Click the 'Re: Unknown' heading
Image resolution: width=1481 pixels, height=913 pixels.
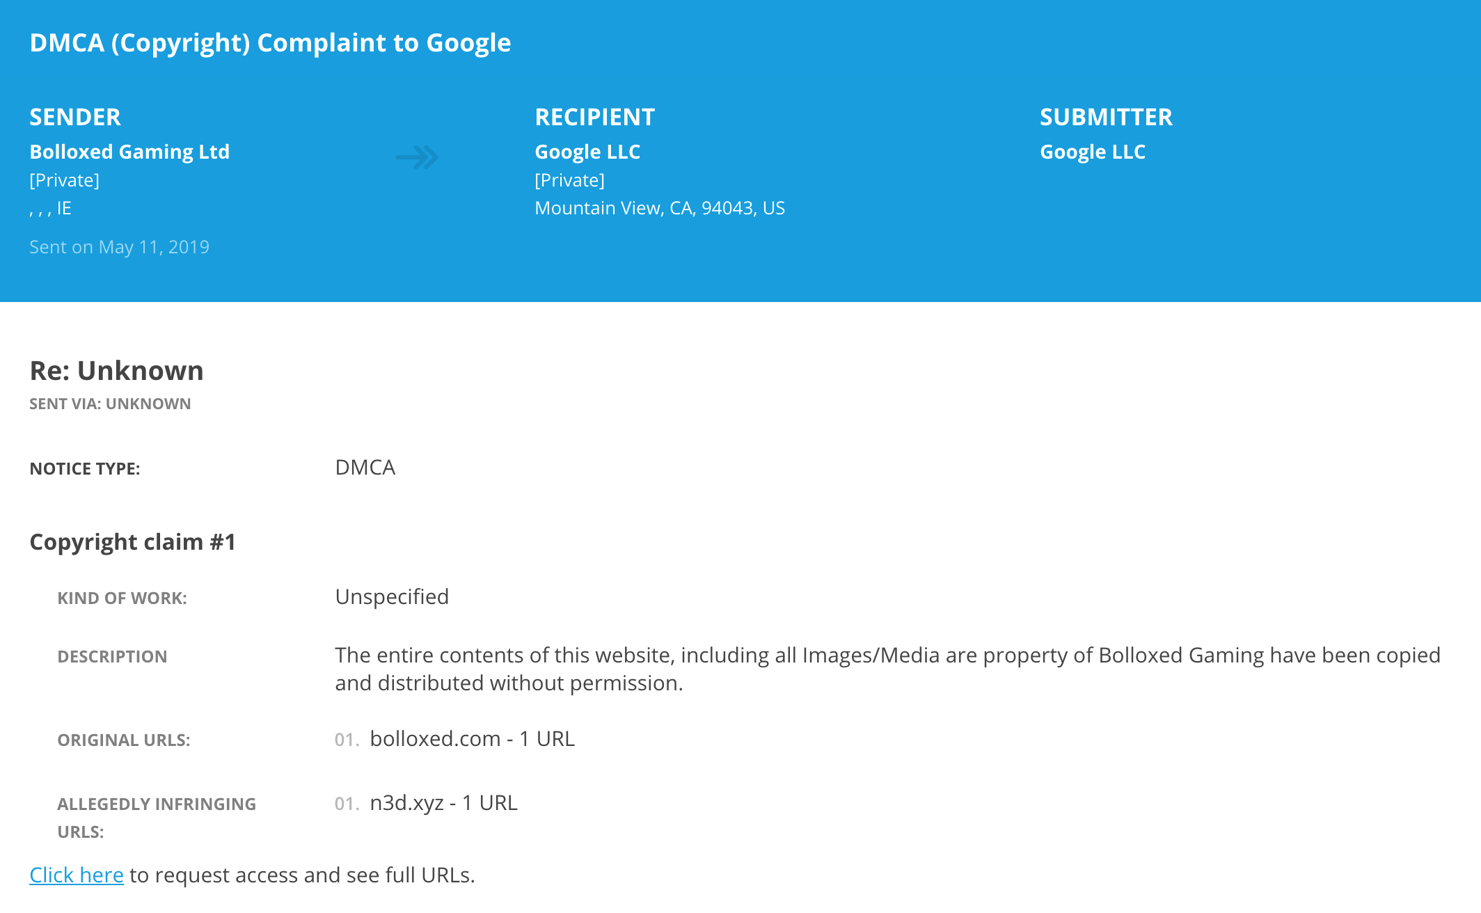[x=116, y=370]
